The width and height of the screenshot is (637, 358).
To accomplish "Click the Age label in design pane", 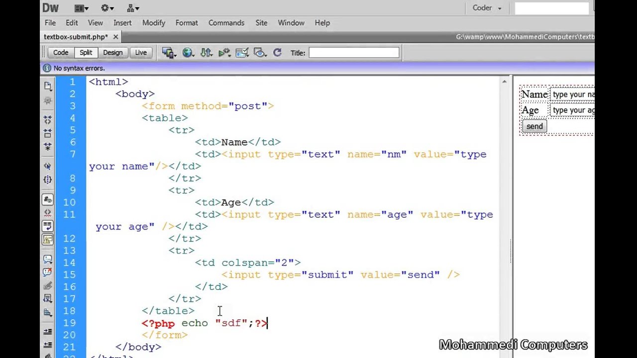I will 530,110.
